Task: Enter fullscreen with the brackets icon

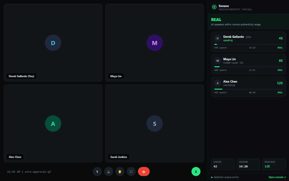Action: click(131, 172)
